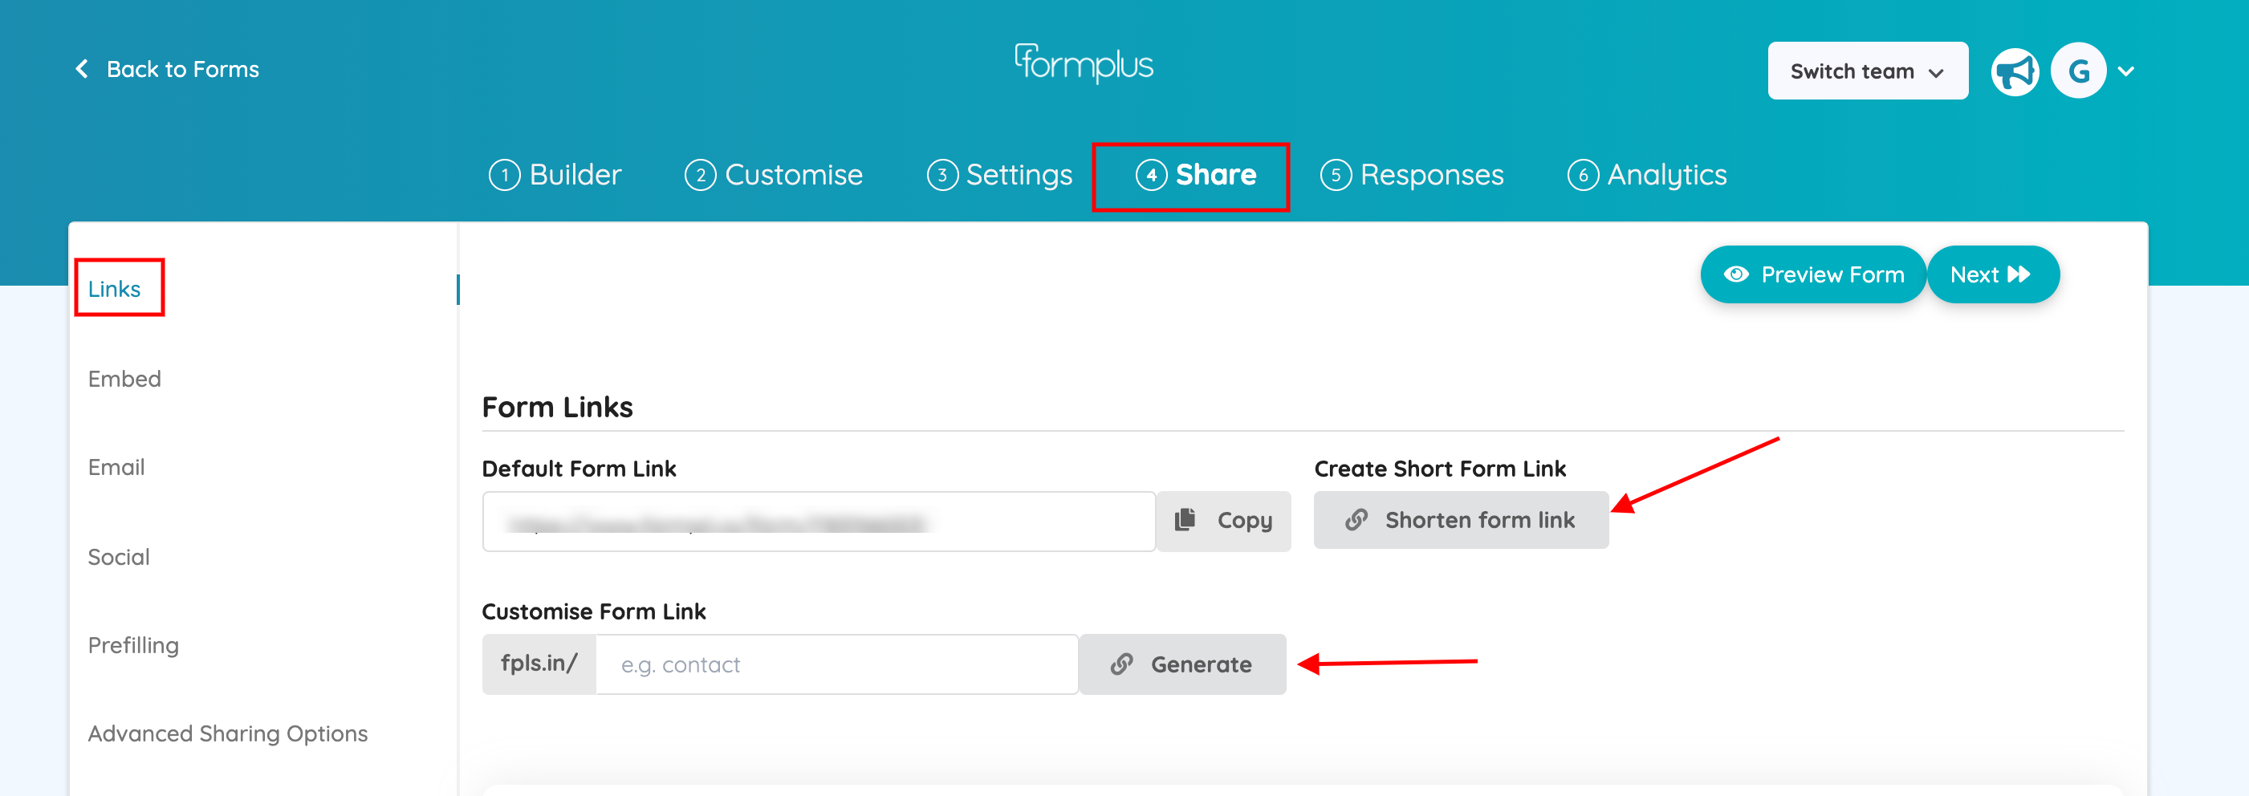The height and width of the screenshot is (796, 2249).
Task: Click the link icon inside the Generate button
Action: (1122, 664)
